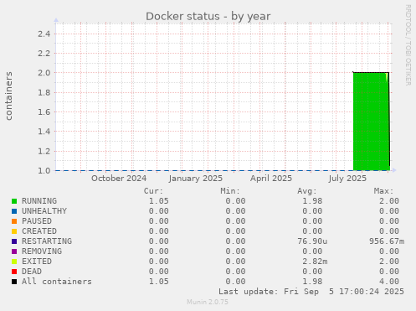Click the REMOVING legend label

click(x=42, y=251)
